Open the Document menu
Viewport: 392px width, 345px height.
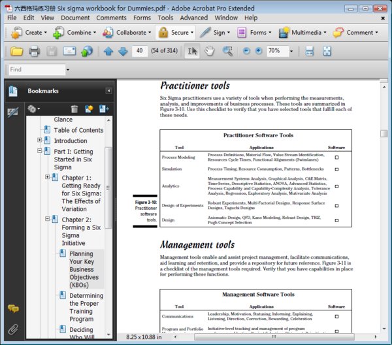click(x=75, y=18)
